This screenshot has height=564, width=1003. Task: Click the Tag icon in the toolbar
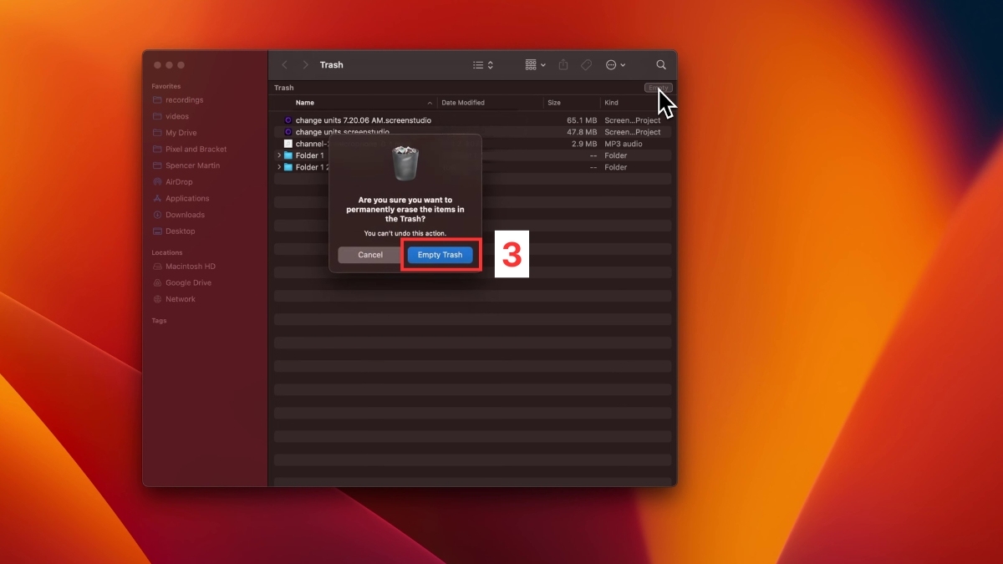click(587, 64)
